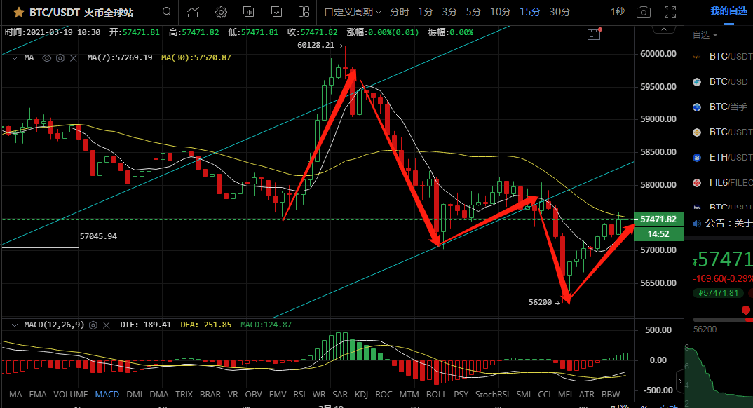The image size is (753, 408).
Task: Select the SMI indicator
Action: pyautogui.click(x=524, y=395)
